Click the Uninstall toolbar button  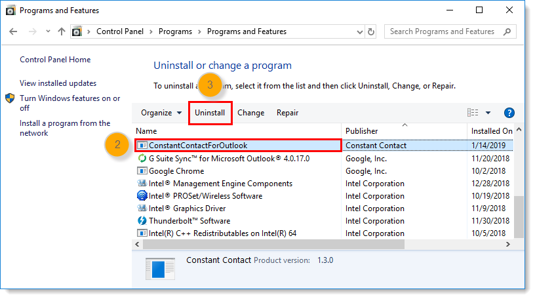click(x=210, y=113)
